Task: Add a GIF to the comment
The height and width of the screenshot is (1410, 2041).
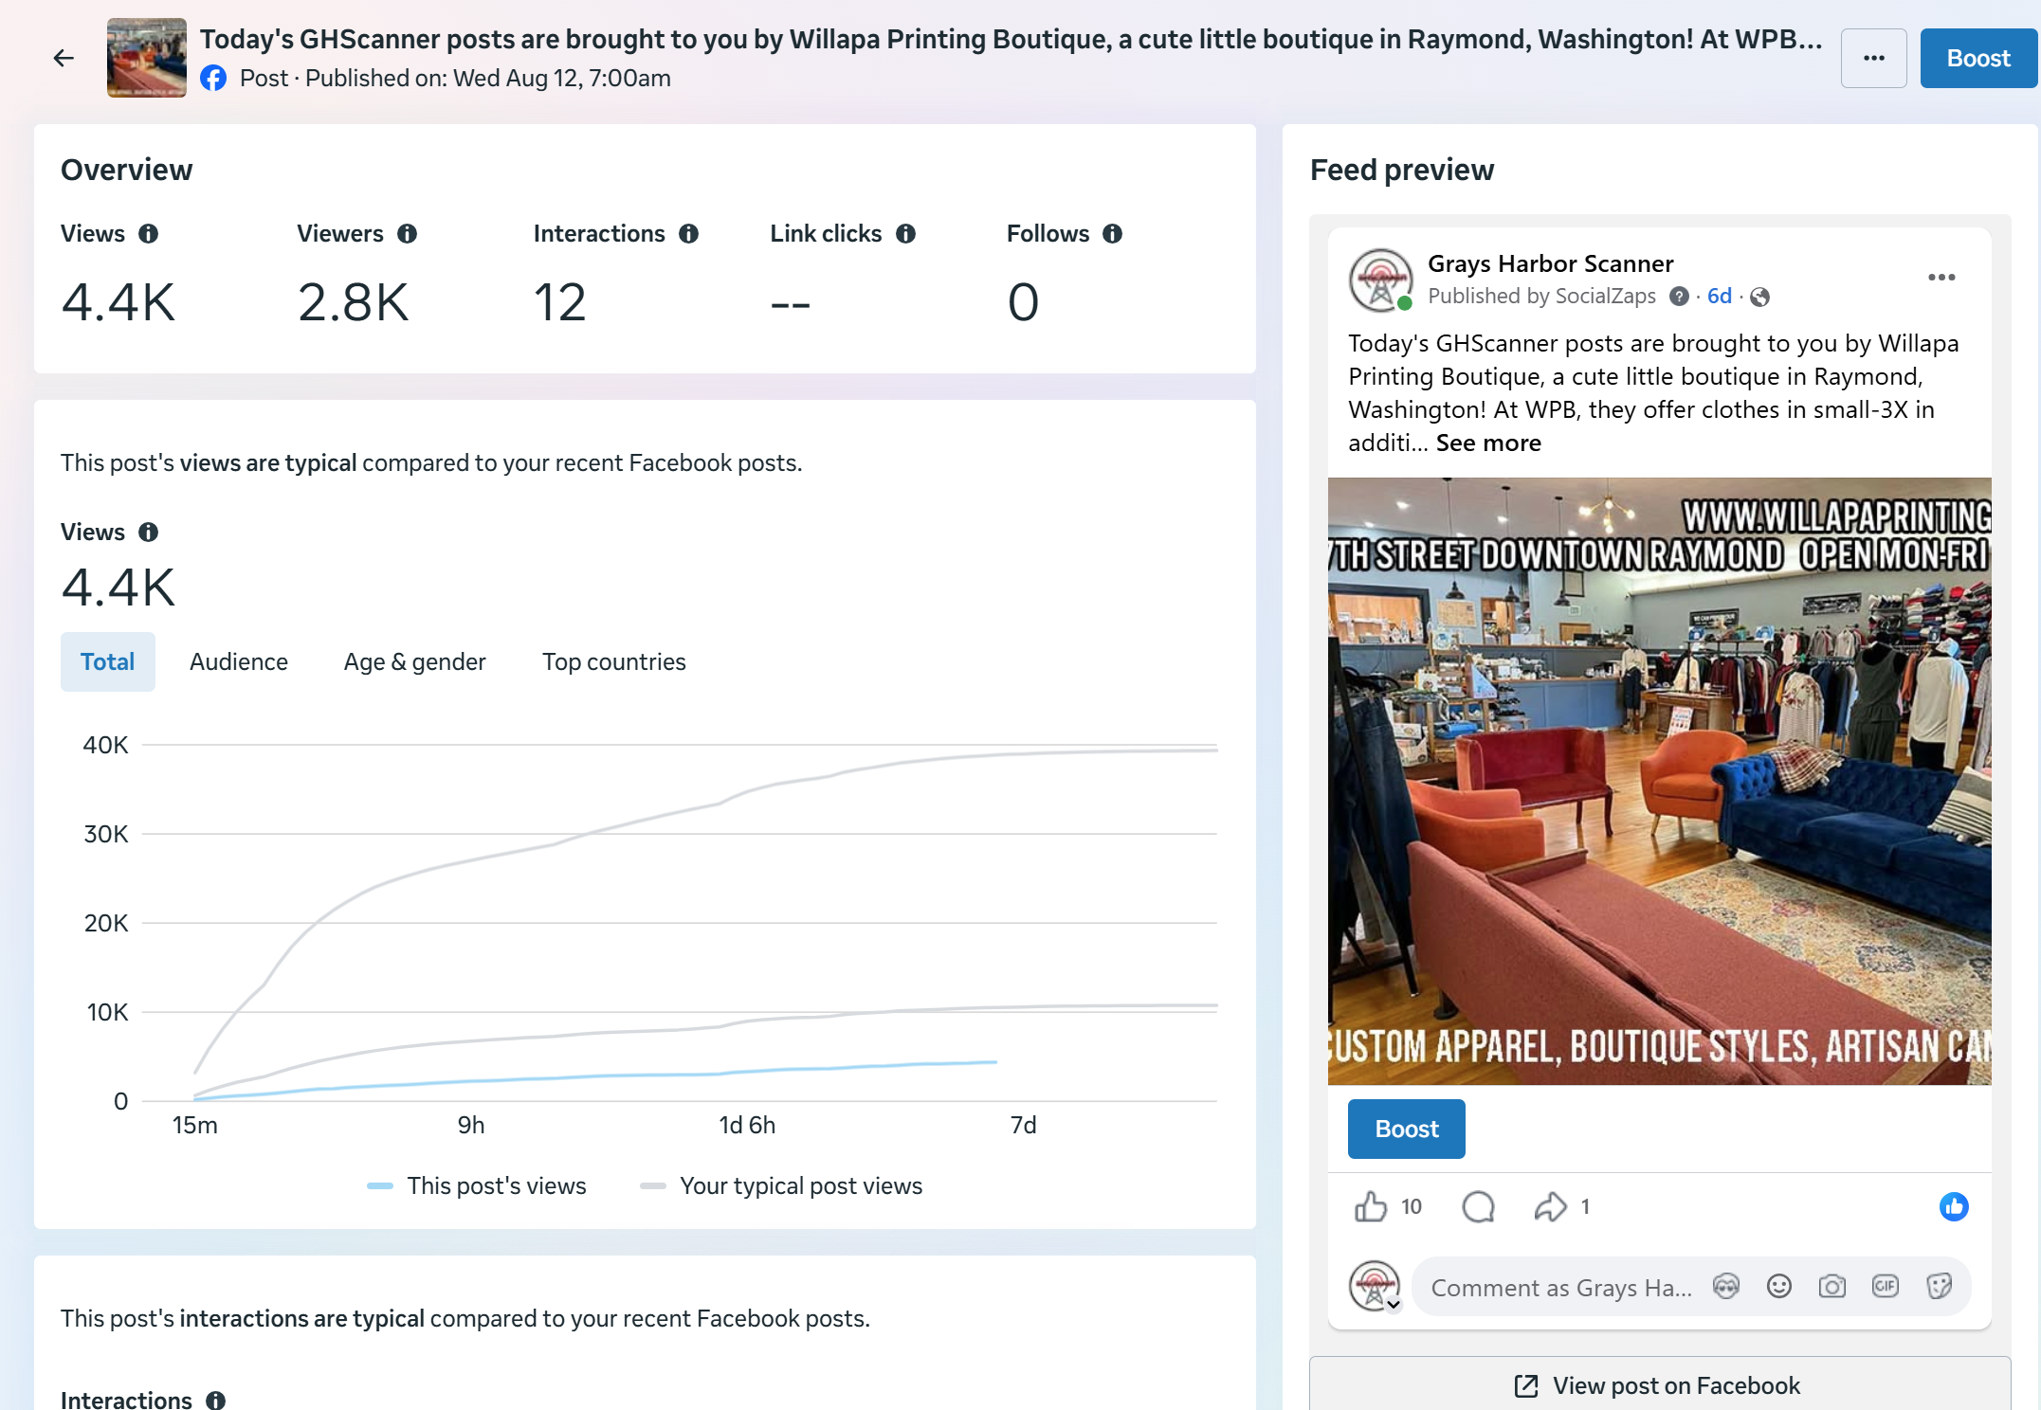Action: [1886, 1286]
